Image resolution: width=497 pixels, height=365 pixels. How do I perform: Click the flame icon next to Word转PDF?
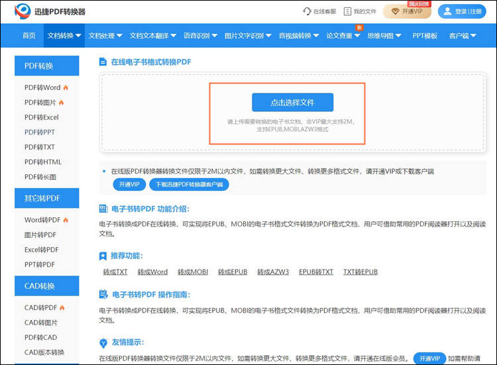66,220
